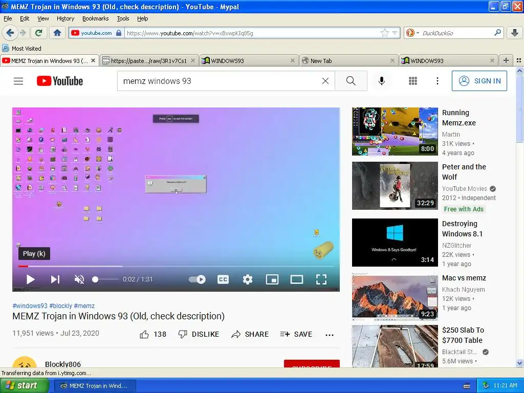Viewport: 524px width, 393px height.
Task: Click the SAVE to playlist button
Action: pos(296,334)
